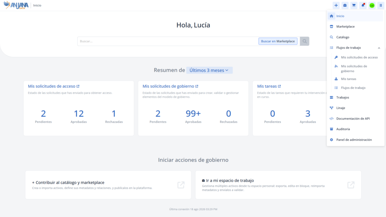The height and width of the screenshot is (217, 386).
Task: Click the Catálogo magnifier icon in menu
Action: [x=331, y=37]
